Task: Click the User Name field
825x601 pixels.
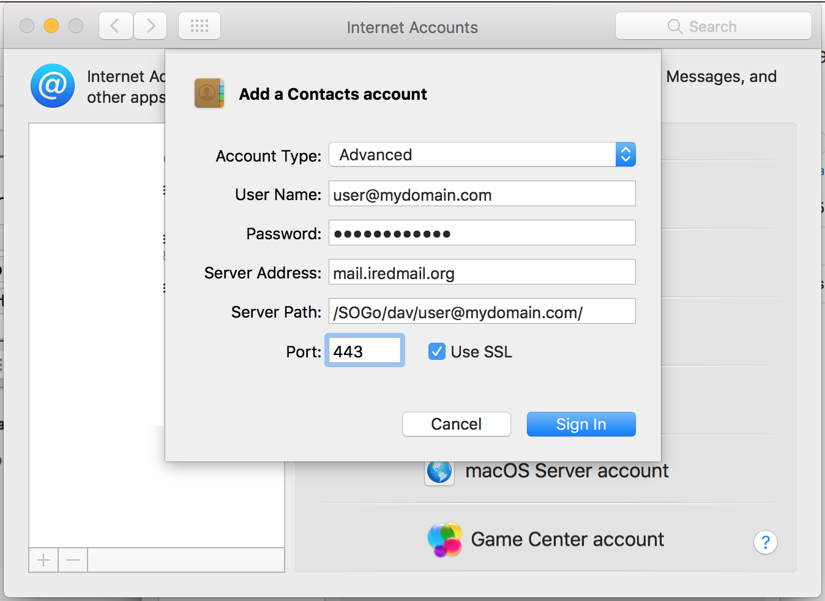Action: (x=482, y=193)
